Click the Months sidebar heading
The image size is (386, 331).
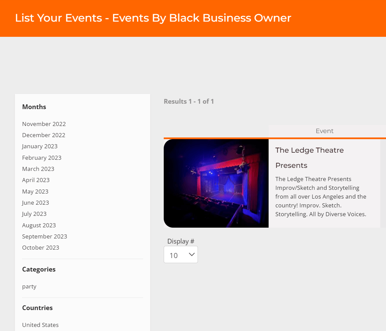[x=34, y=107]
